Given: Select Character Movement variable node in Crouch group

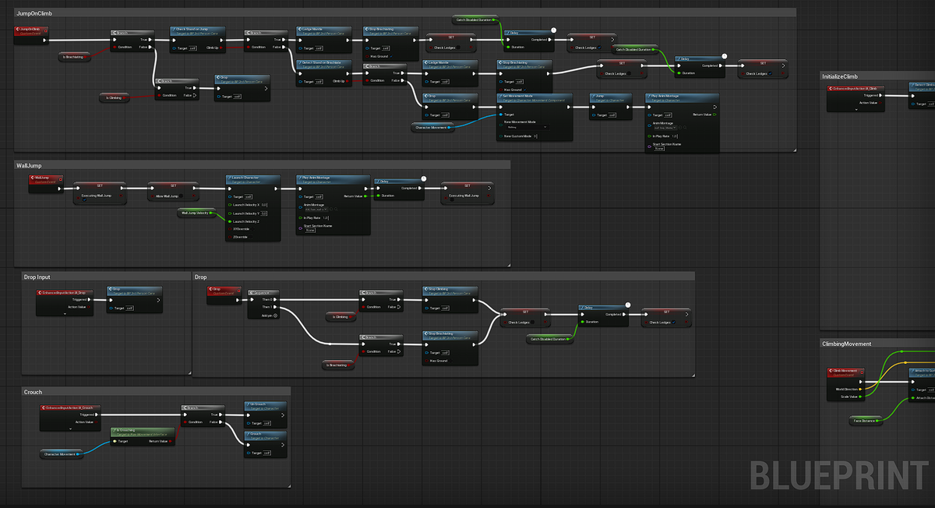Looking at the screenshot, I should pyautogui.click(x=61, y=453).
